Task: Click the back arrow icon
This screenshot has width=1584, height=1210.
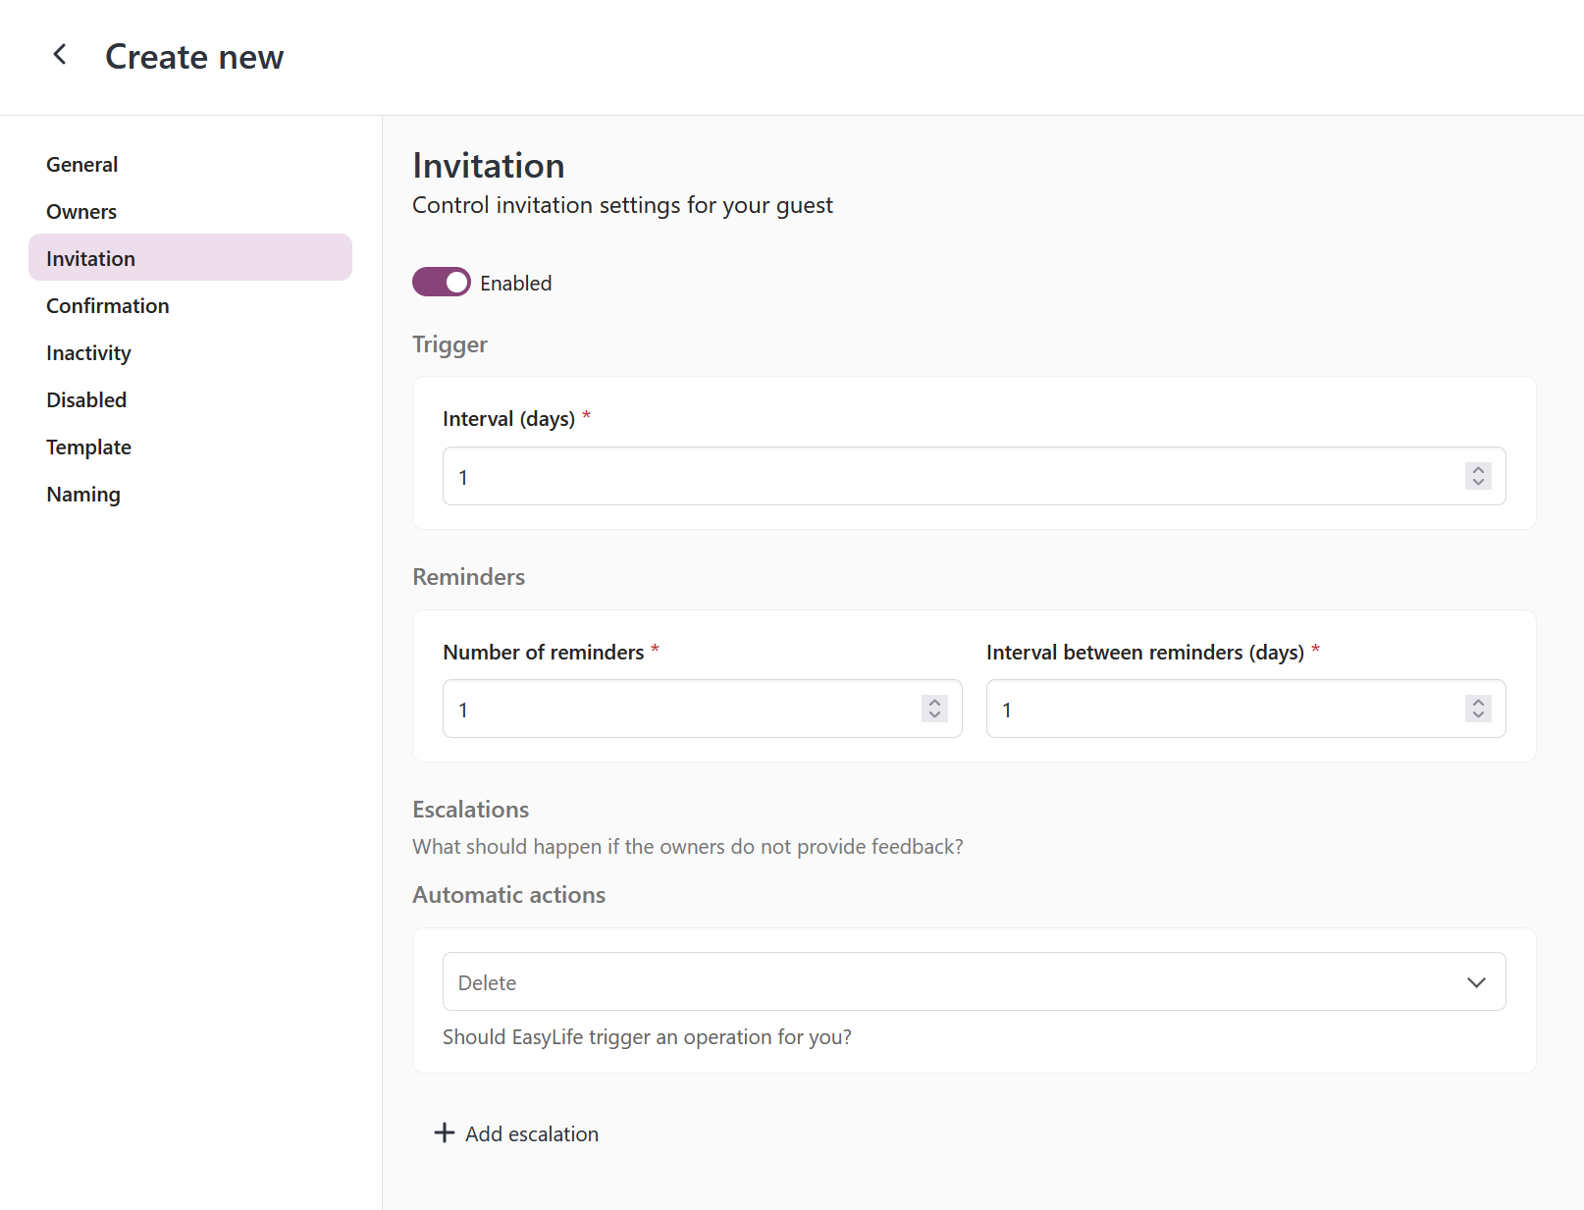Action: (60, 55)
